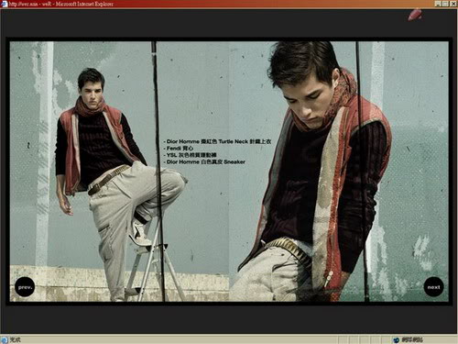This screenshot has height=344, width=458.
Task: Click the left photo of model on ladder
Action: pyautogui.click(x=119, y=172)
